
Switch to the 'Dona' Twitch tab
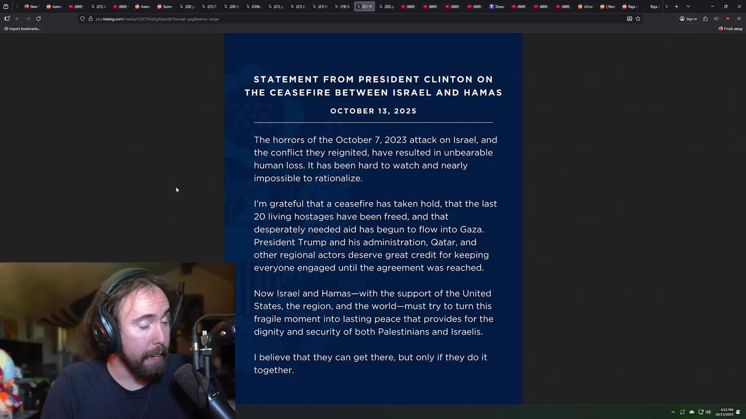497,6
